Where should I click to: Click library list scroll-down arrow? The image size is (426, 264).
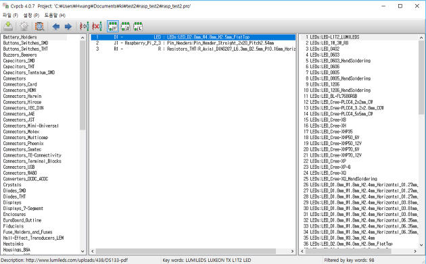click(x=82, y=251)
